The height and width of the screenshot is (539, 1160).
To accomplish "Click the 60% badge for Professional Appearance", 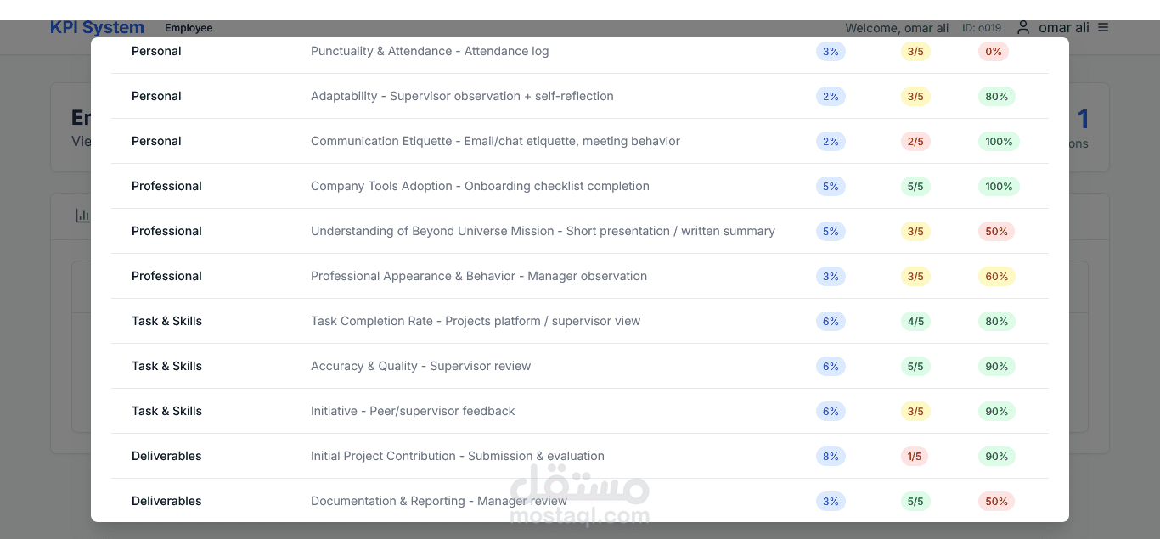I will (996, 277).
